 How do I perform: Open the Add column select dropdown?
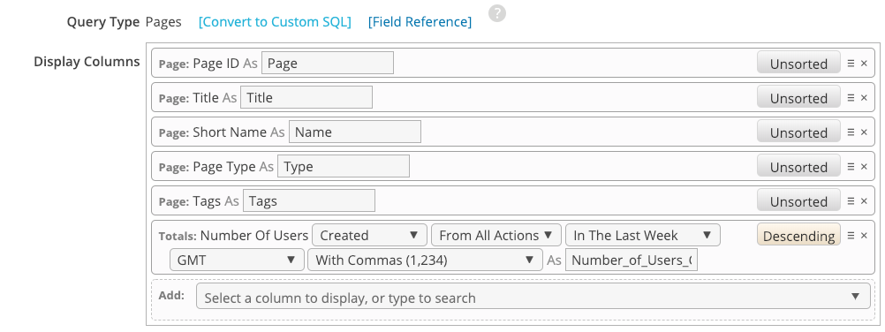click(x=533, y=297)
